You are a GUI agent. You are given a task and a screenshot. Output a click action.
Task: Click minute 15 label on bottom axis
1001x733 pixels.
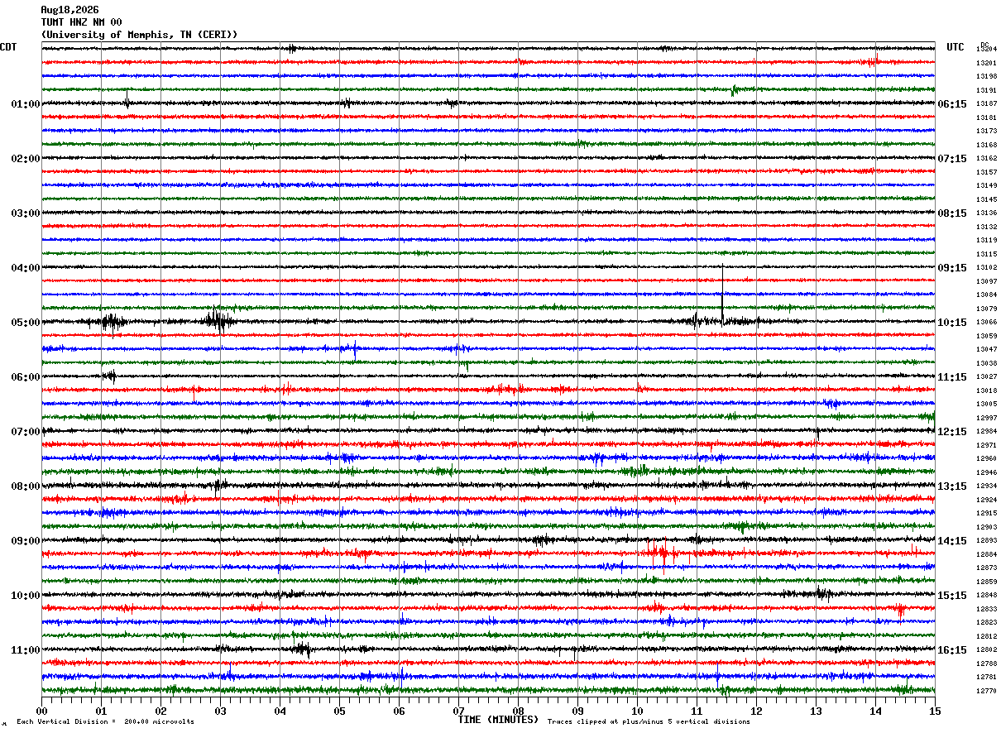935,711
